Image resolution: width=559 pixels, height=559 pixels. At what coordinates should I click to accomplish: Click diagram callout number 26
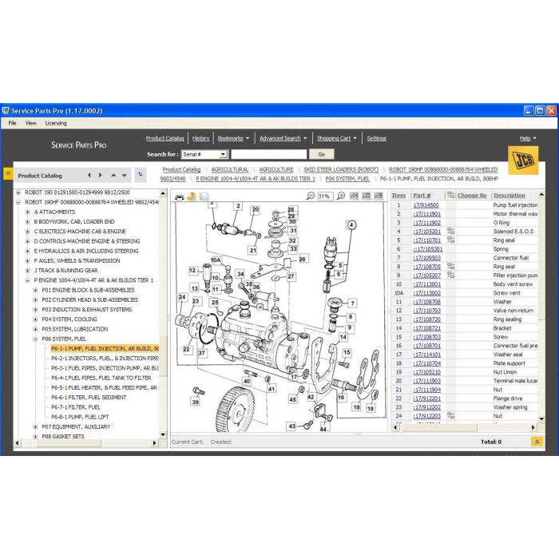click(x=303, y=260)
